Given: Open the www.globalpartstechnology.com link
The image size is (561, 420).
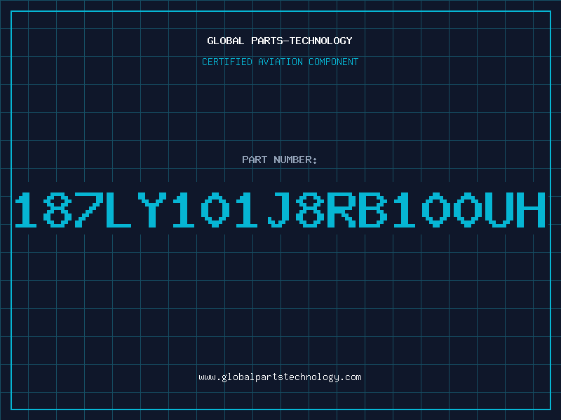Looking at the screenshot, I should (x=280, y=377).
